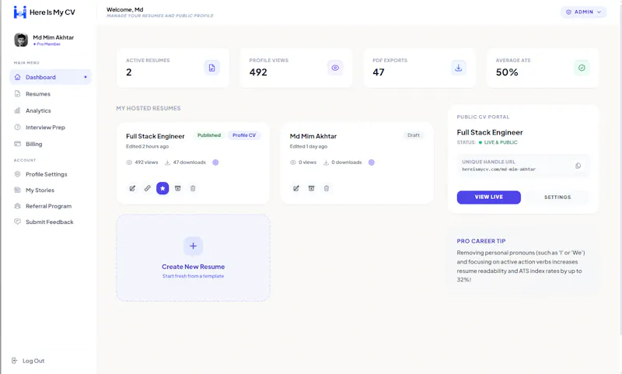
Task: Open Full Stack Engineer resume card title
Action: tap(155, 136)
